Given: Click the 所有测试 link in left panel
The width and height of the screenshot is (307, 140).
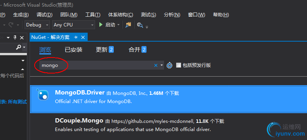Looking at the screenshot, I should [x=17, y=102].
